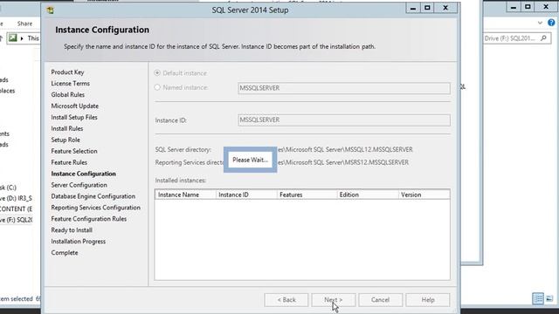Click the Explorer search box

[x=516, y=38]
